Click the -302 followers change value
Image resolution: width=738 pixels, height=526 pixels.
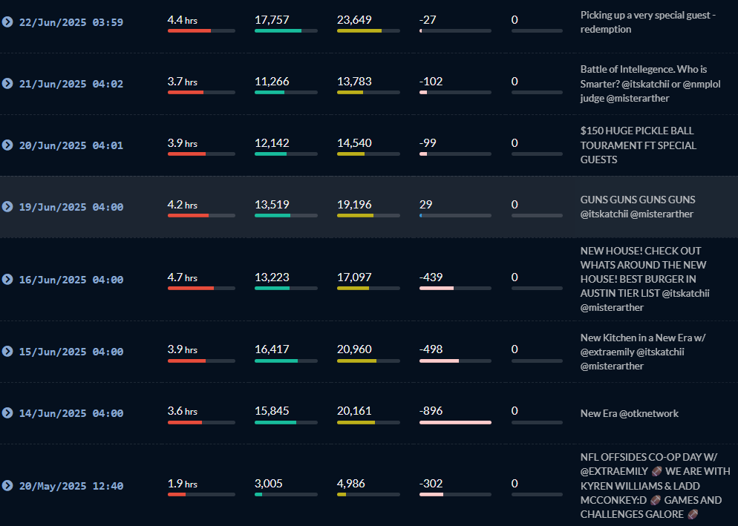(x=431, y=483)
